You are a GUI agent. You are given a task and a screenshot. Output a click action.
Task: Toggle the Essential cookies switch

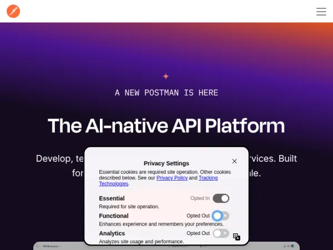221,198
